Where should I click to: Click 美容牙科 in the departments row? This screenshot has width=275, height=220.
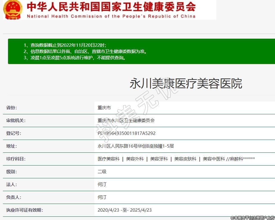159,159
